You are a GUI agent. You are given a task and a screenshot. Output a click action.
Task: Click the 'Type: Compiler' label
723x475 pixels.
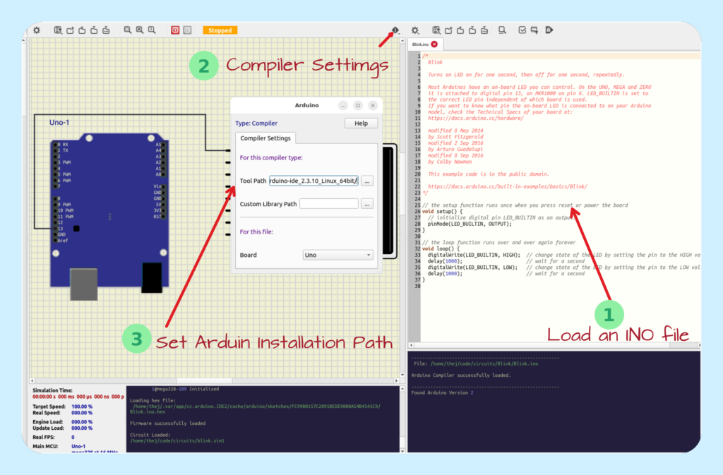256,124
